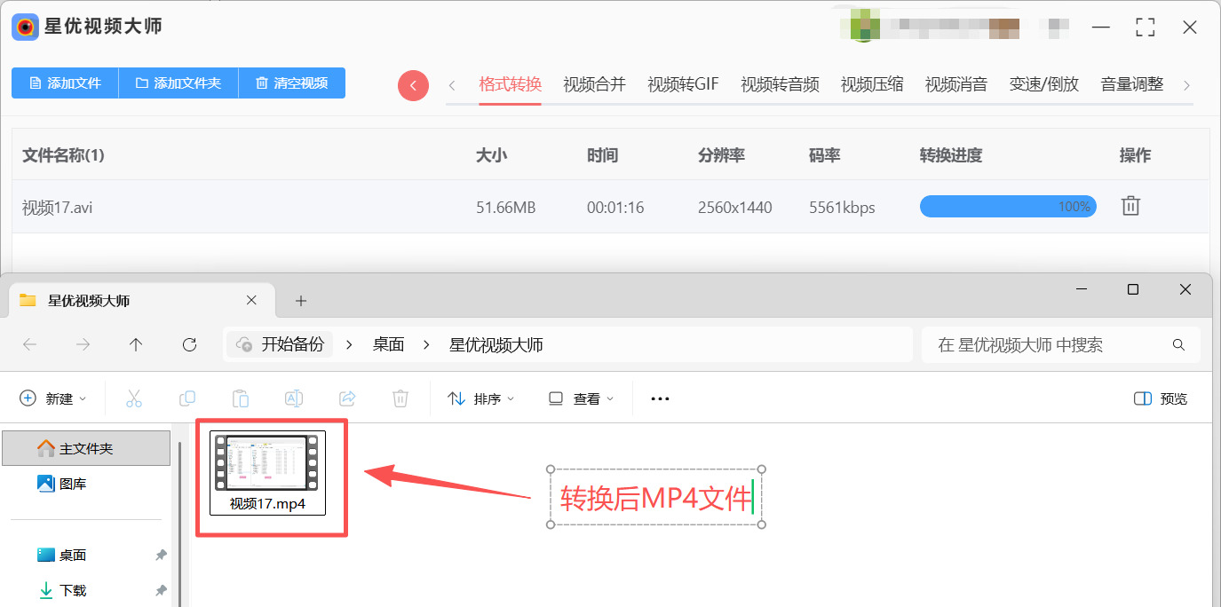This screenshot has height=607, width=1221.
Task: Click the pin icon next to 下载
Action: pyautogui.click(x=161, y=591)
